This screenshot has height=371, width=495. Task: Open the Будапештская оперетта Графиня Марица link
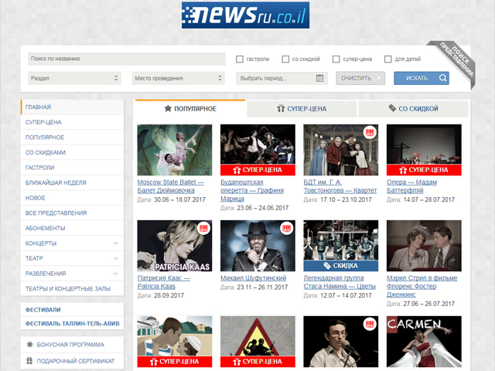(252, 190)
